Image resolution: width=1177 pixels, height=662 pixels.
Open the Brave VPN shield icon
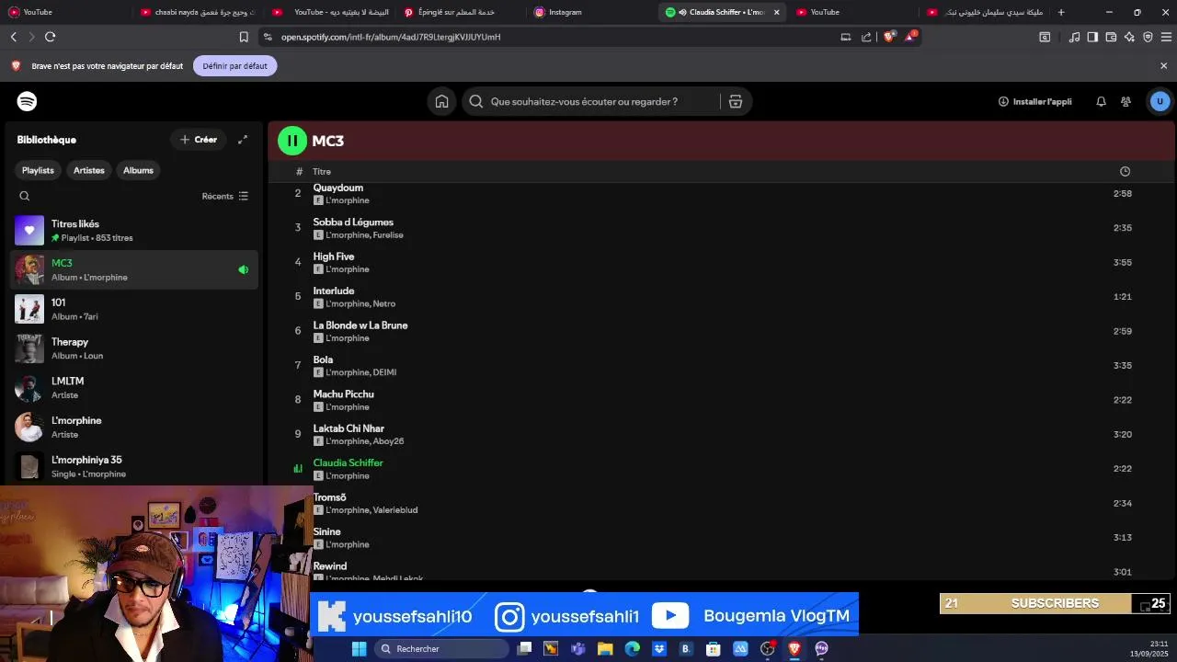coord(1148,37)
